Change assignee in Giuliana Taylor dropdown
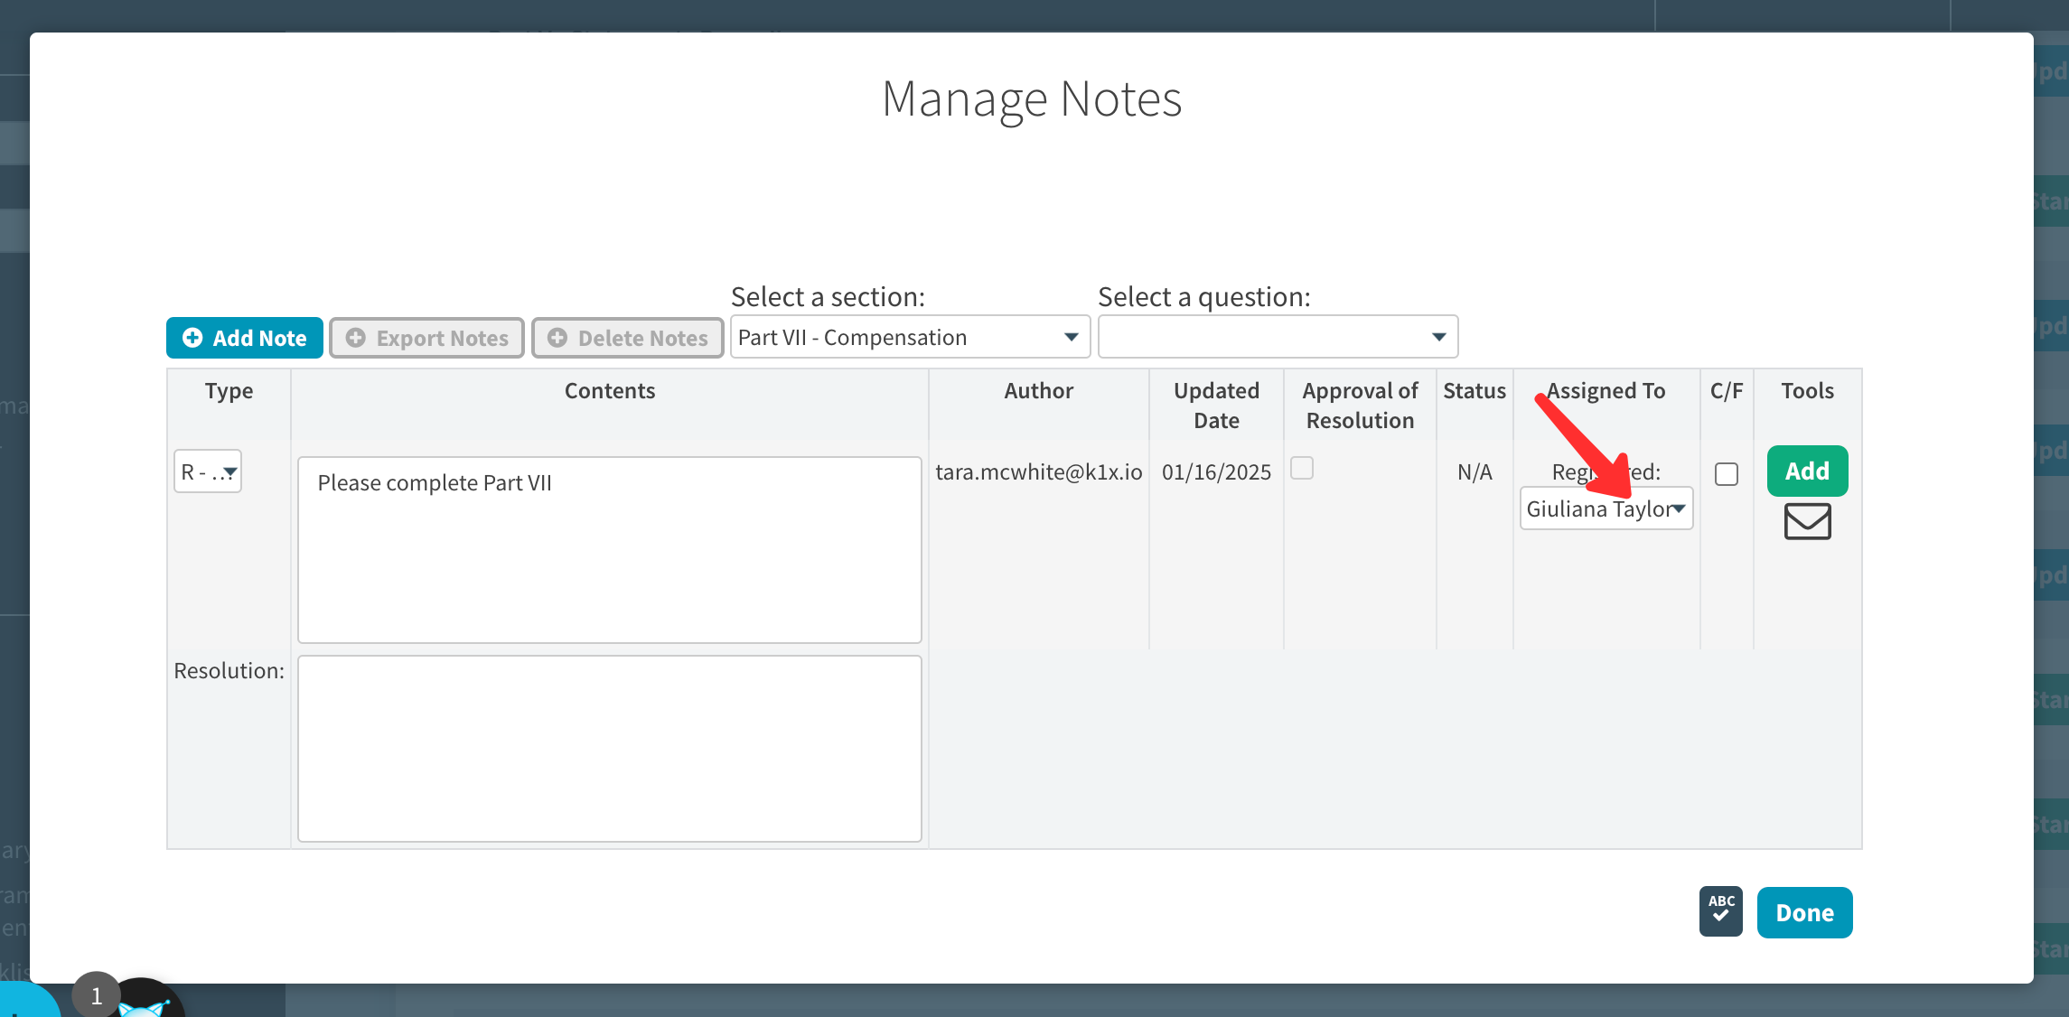 point(1606,508)
